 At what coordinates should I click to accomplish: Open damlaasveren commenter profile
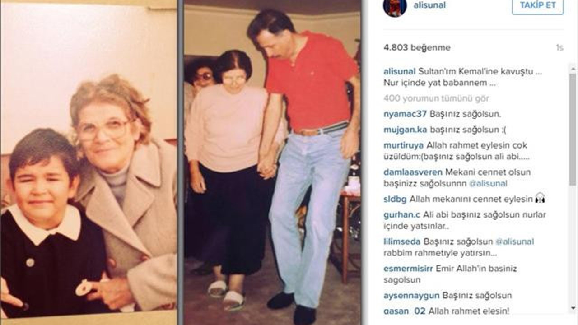point(413,172)
